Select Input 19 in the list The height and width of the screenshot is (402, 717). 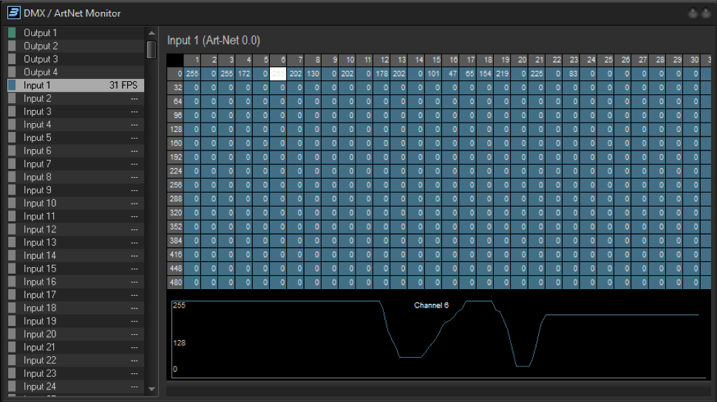76,322
